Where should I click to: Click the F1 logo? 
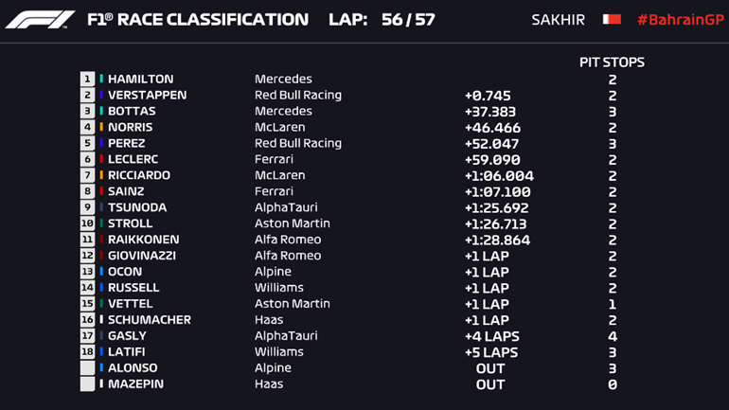(x=39, y=20)
